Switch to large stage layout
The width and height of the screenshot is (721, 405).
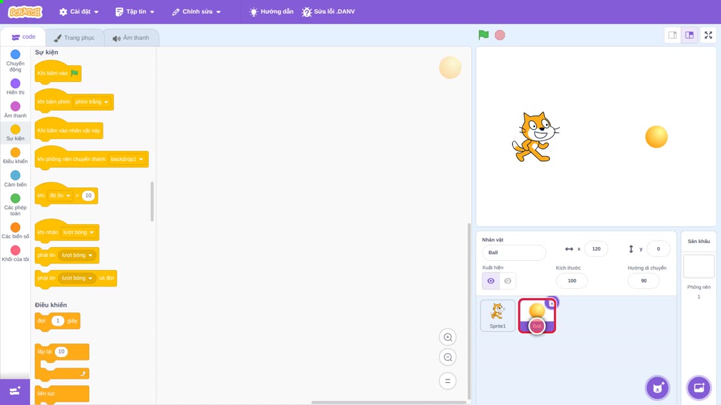(x=690, y=35)
